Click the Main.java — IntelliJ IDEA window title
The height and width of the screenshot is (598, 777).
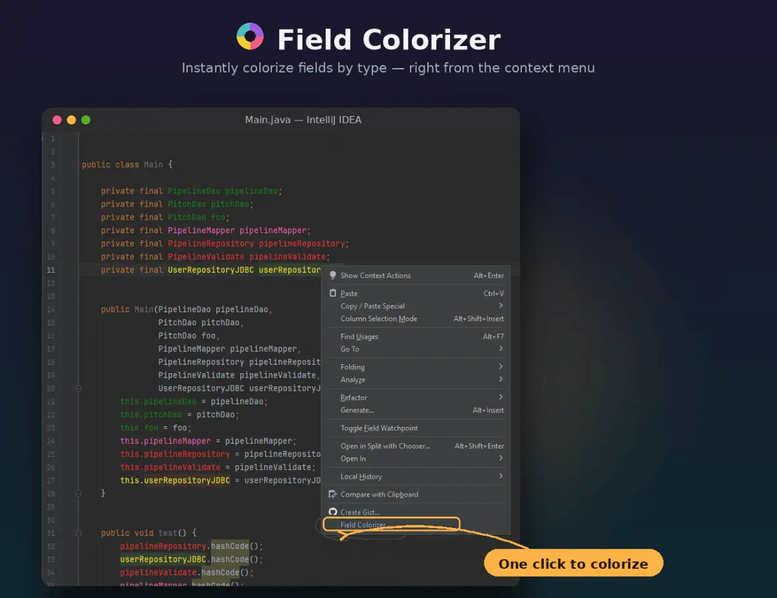(303, 120)
